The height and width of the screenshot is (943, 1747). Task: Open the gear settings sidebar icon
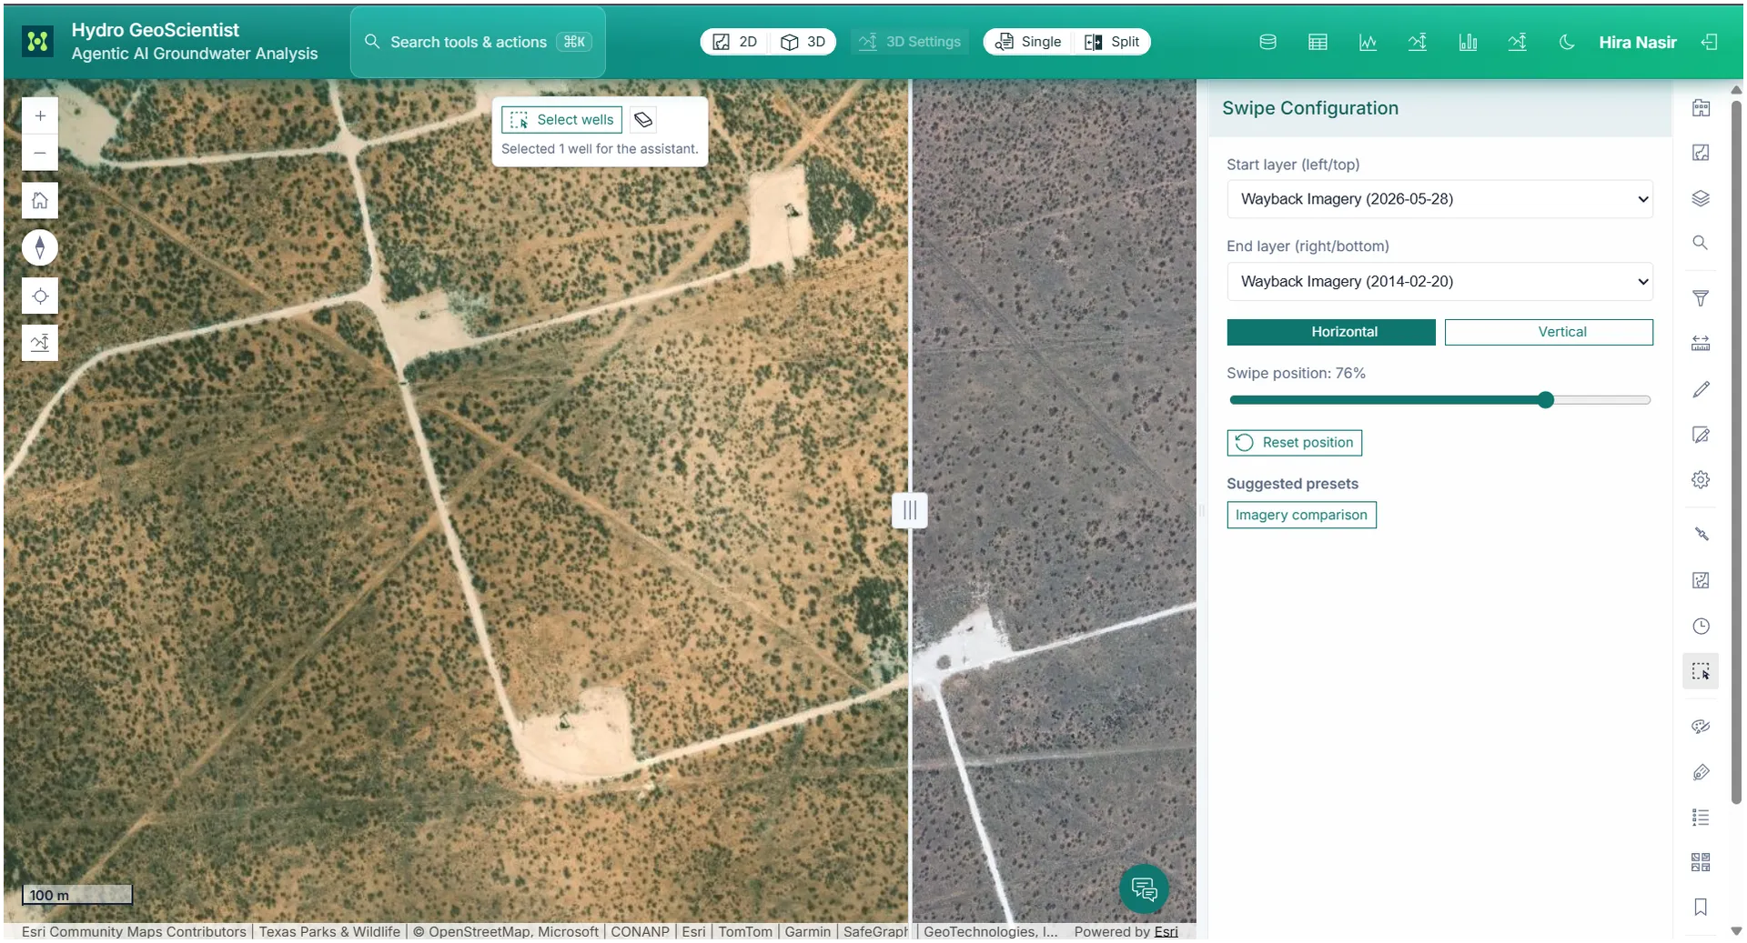pyautogui.click(x=1701, y=480)
